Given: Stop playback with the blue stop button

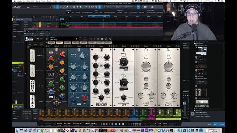Looking at the screenshot, I should [116, 124].
